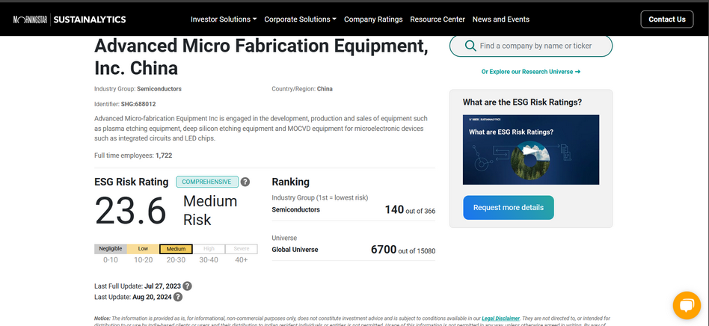This screenshot has height=326, width=709.
Task: Click the Low risk scale segment
Action: (144, 249)
